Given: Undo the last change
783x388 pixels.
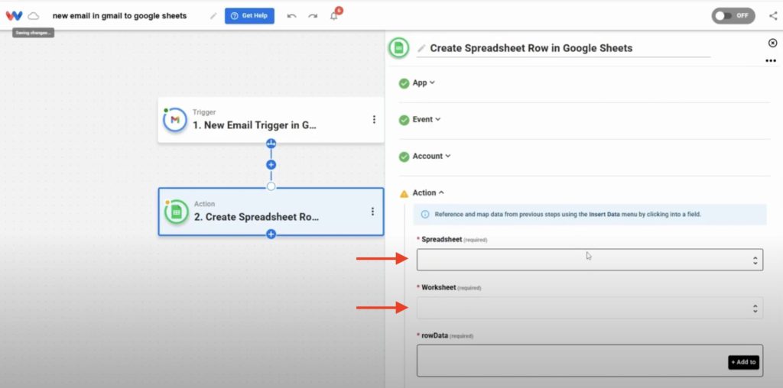Looking at the screenshot, I should click(291, 16).
